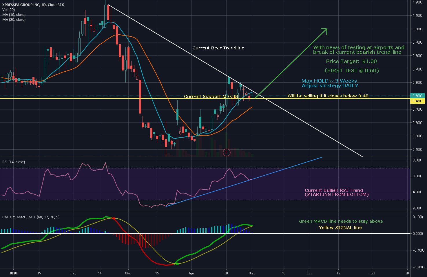Toggle the MA (10, close) moving average

coord(14,14)
